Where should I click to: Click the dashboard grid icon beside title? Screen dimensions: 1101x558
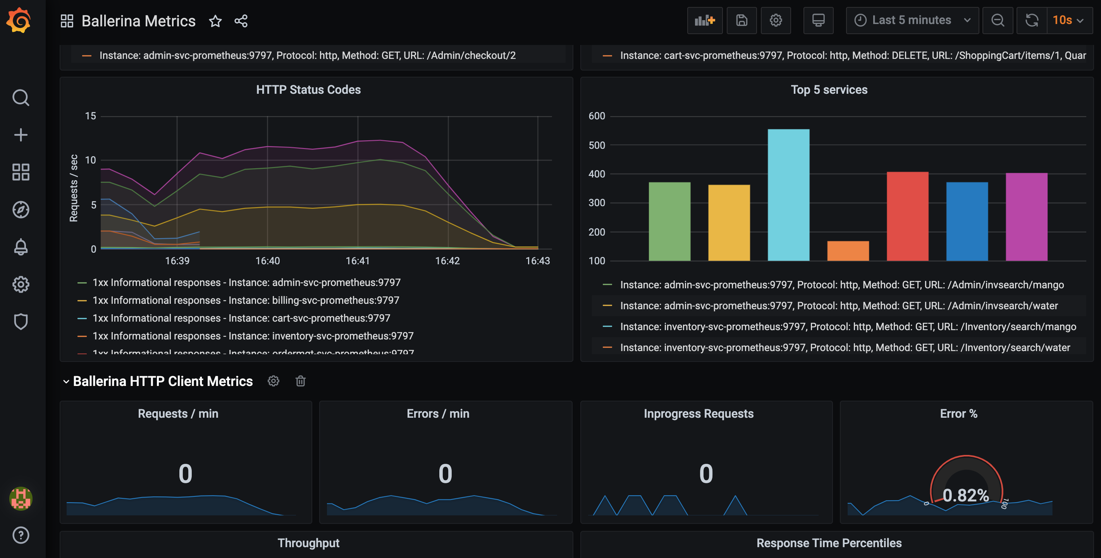[67, 21]
